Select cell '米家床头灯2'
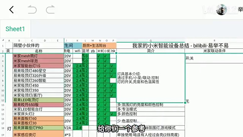The image size is (243, 137). [x=38, y=114]
